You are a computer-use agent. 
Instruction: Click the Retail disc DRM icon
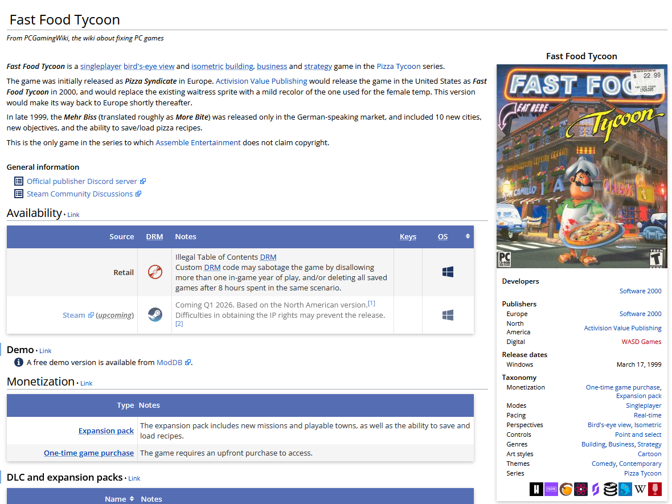click(x=155, y=272)
